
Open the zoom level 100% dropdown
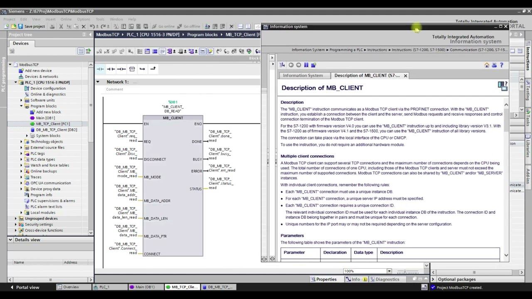point(389,271)
